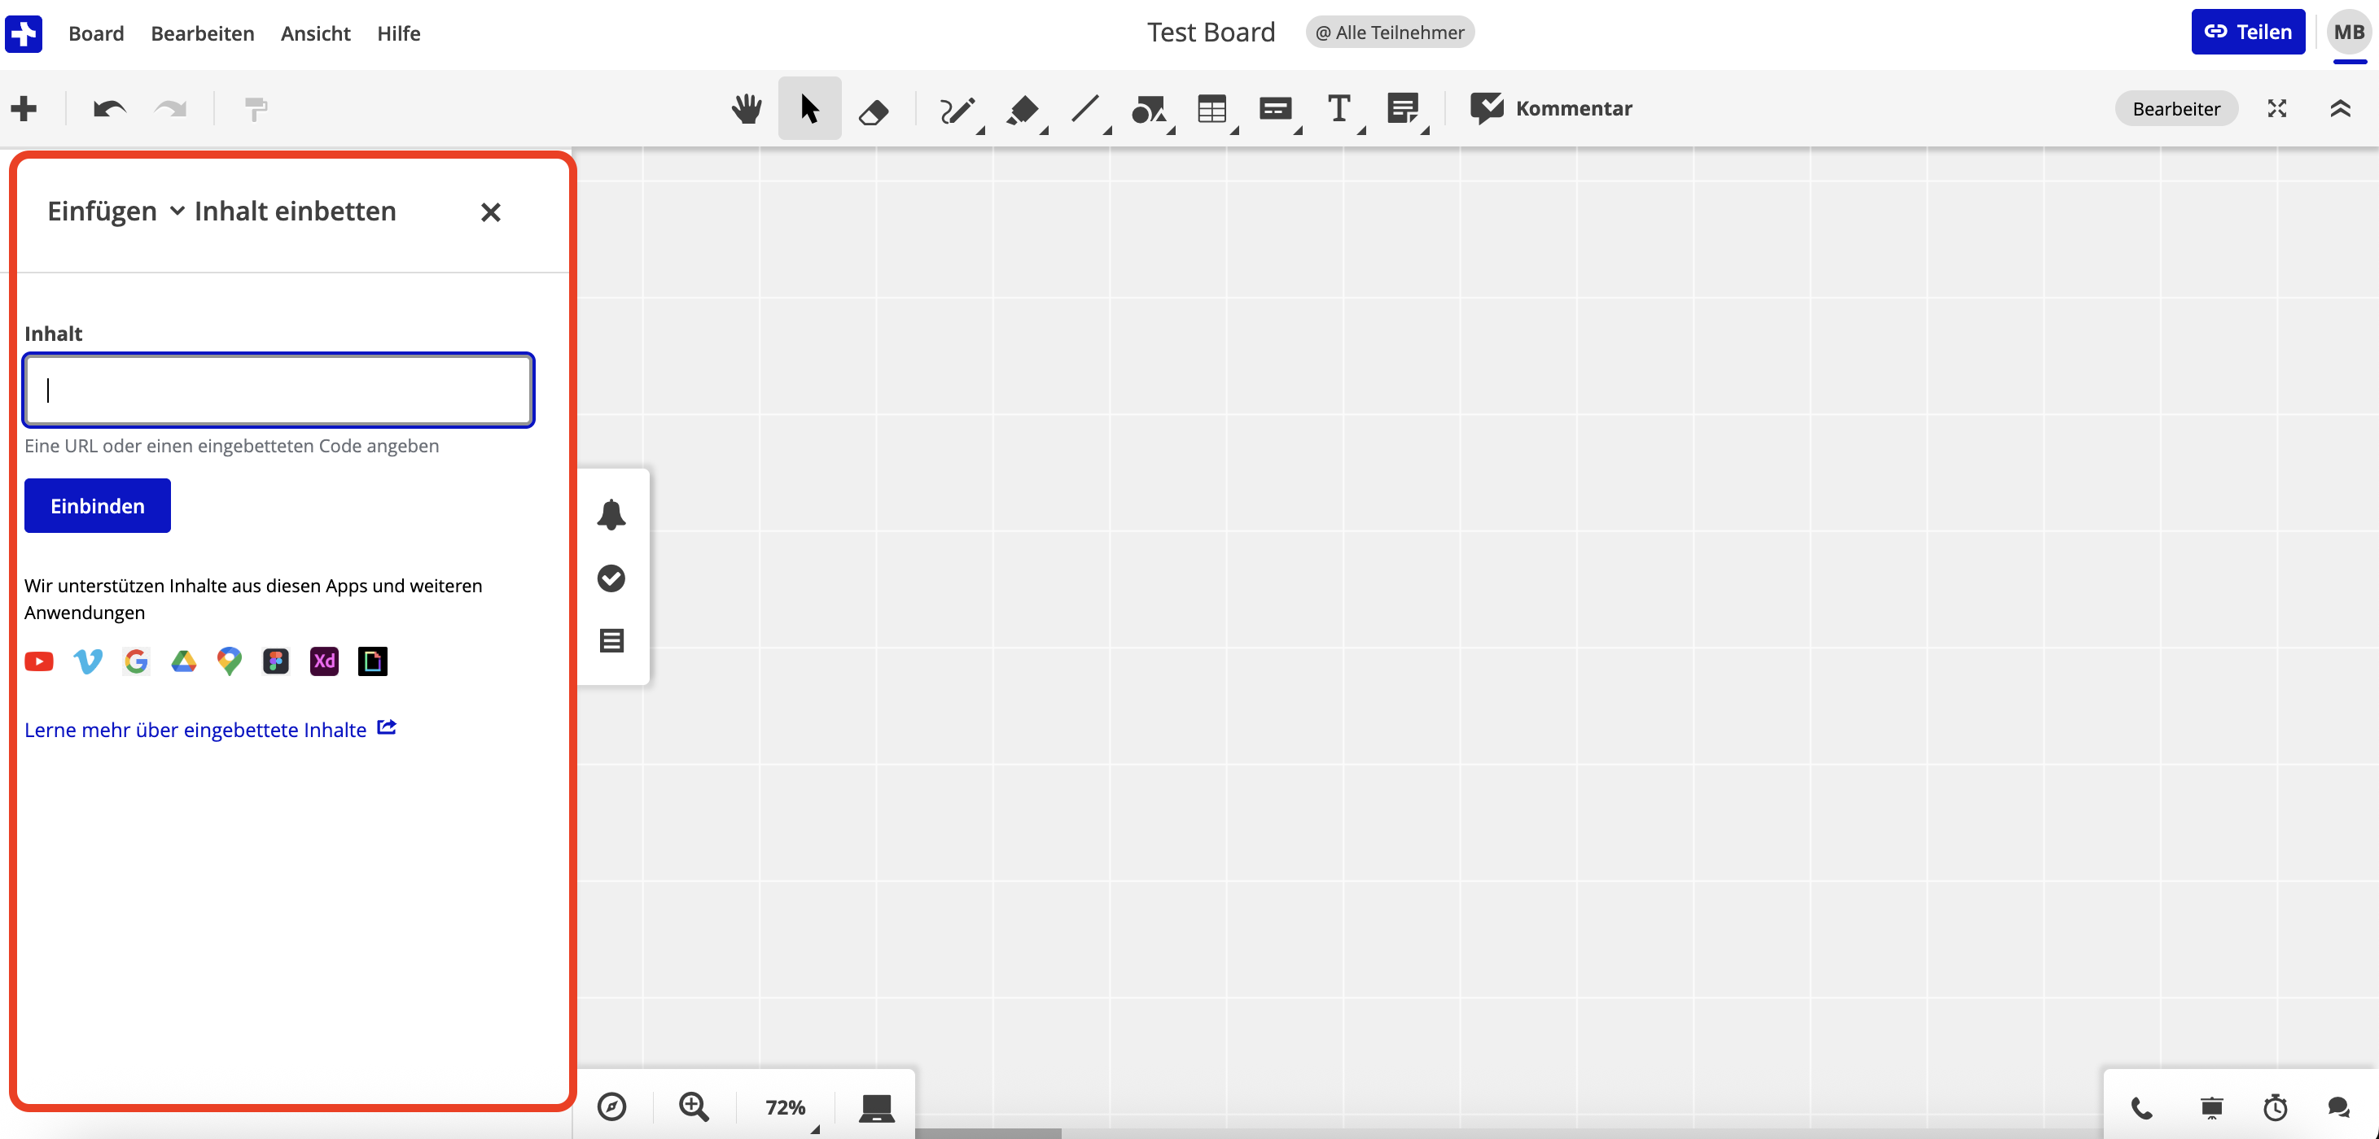Screen dimensions: 2379x1139
Task: Insert a table on the board
Action: coord(1213,109)
